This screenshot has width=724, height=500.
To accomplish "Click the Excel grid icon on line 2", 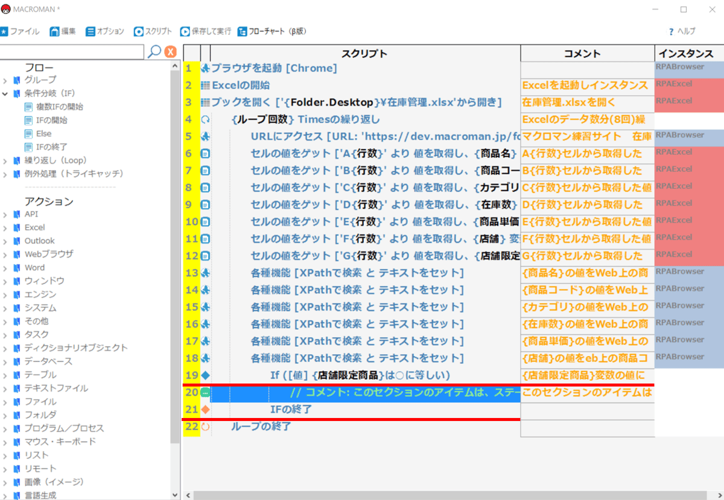I will coord(205,86).
